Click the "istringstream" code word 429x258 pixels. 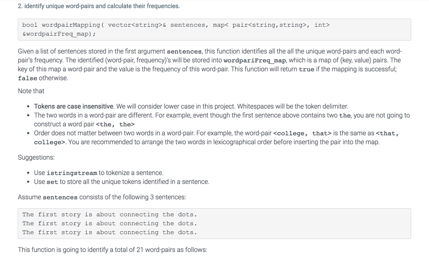click(x=72, y=173)
